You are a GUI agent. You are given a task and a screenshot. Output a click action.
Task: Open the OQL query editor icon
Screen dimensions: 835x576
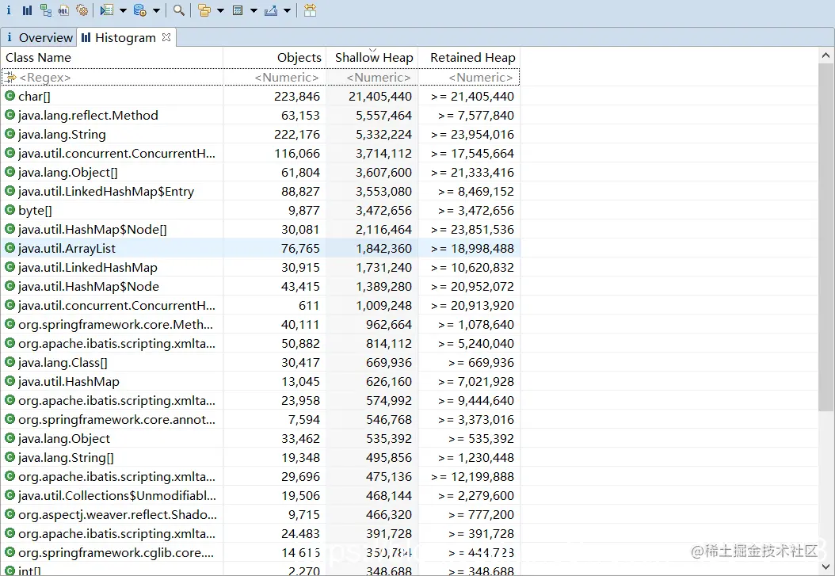point(64,10)
